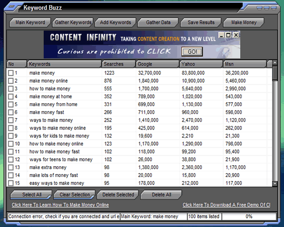
Task: Open the Make Money tab
Action: [244, 23]
